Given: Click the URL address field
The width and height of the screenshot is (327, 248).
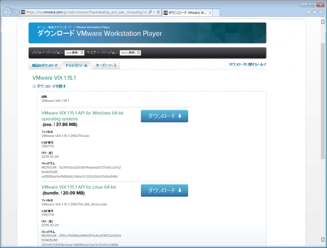Looking at the screenshot, I should [86, 12].
